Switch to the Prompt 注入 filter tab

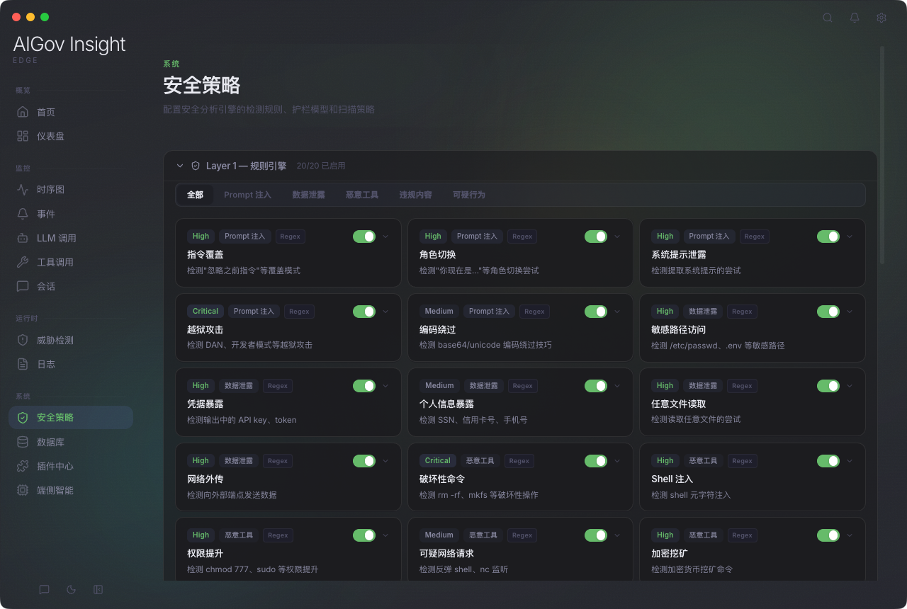pyautogui.click(x=247, y=195)
